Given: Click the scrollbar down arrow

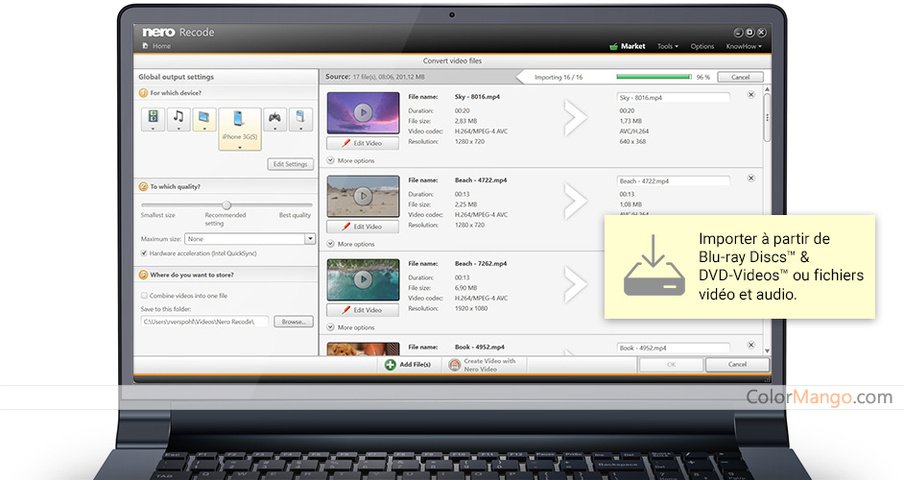Looking at the screenshot, I should [767, 350].
